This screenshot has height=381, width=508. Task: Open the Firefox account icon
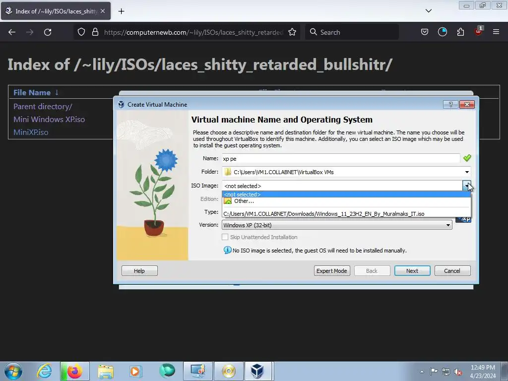[442, 32]
